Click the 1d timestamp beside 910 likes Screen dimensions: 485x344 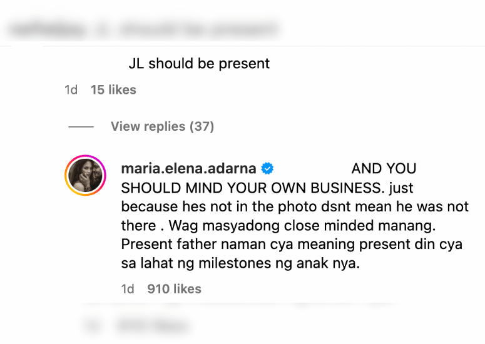[128, 289]
